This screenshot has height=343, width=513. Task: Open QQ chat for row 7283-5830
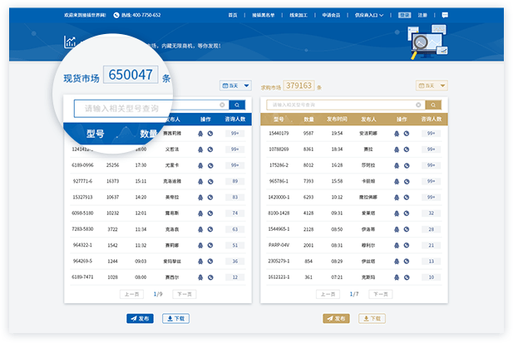[200, 229]
